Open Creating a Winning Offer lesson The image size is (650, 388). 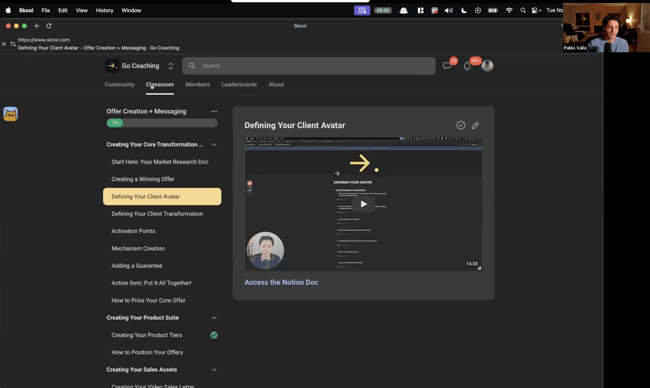(162, 179)
